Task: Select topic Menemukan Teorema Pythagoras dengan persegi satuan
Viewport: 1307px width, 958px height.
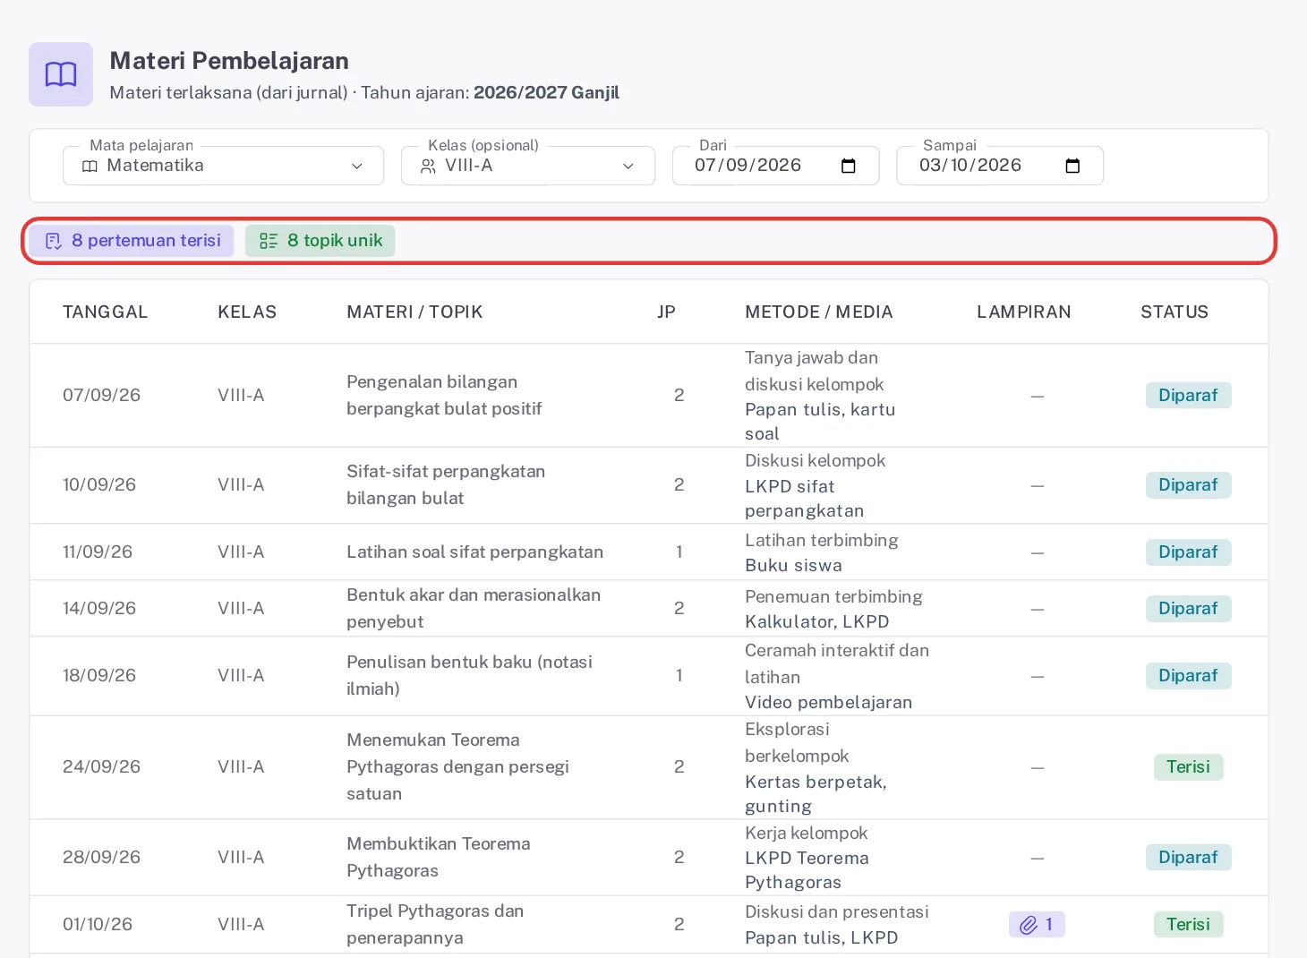Action: (x=457, y=766)
